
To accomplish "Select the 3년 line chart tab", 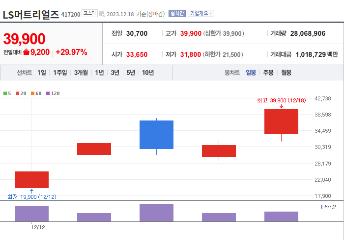I will [x=115, y=72].
